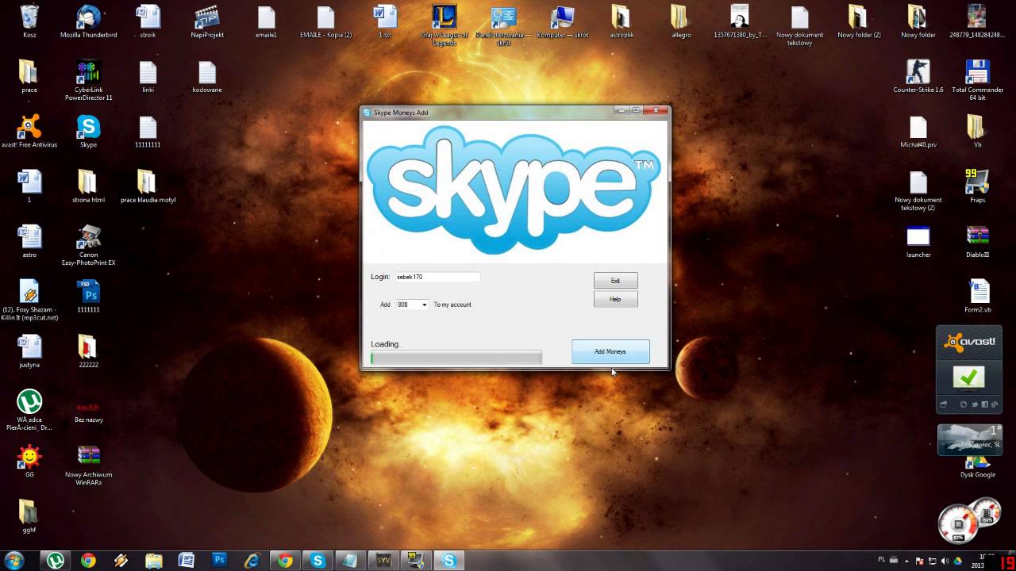The height and width of the screenshot is (571, 1016).
Task: Select the Counter-Strike 1.6 desktop icon
Action: pos(918,76)
